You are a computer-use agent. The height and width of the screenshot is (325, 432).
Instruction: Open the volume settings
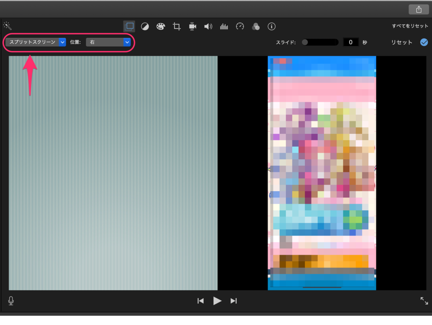tap(208, 27)
